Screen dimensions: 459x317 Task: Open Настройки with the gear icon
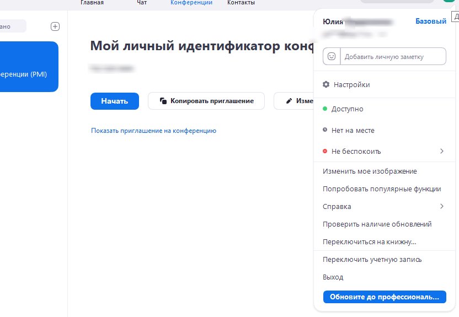pyautogui.click(x=326, y=84)
